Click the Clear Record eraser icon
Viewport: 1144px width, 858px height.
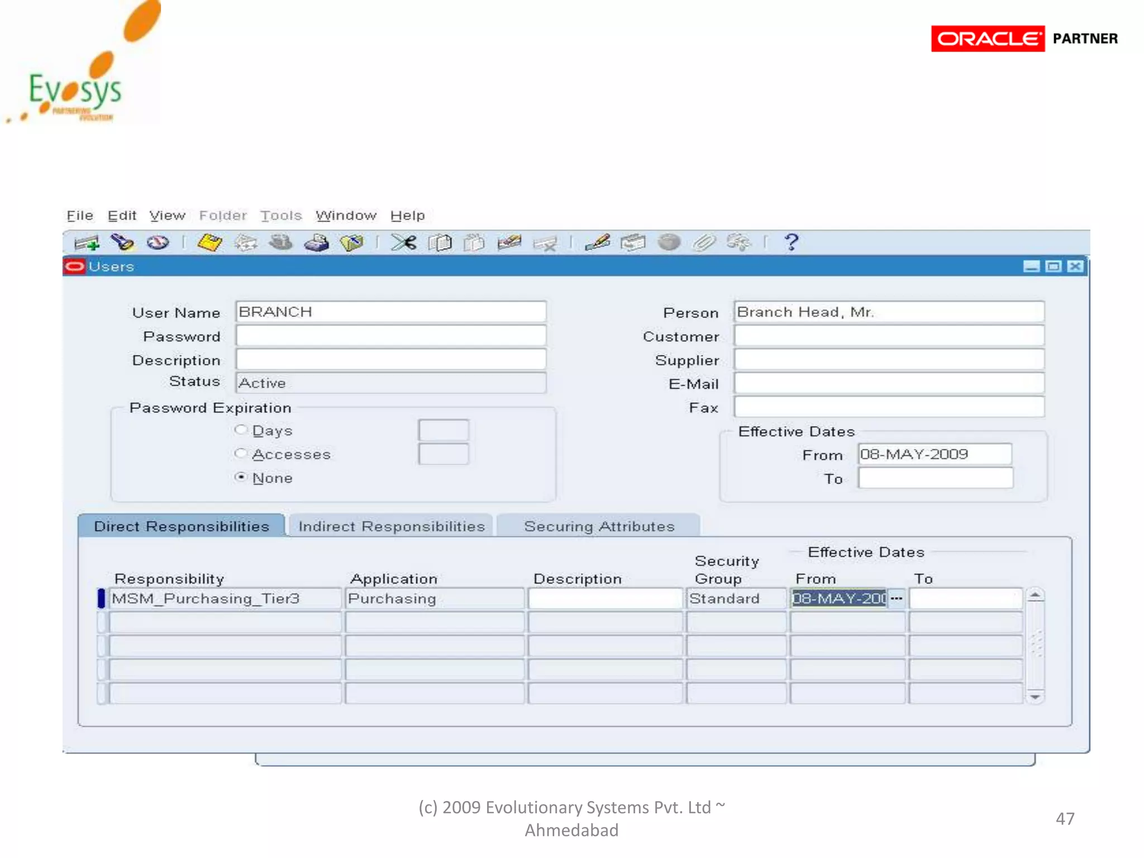pyautogui.click(x=509, y=242)
